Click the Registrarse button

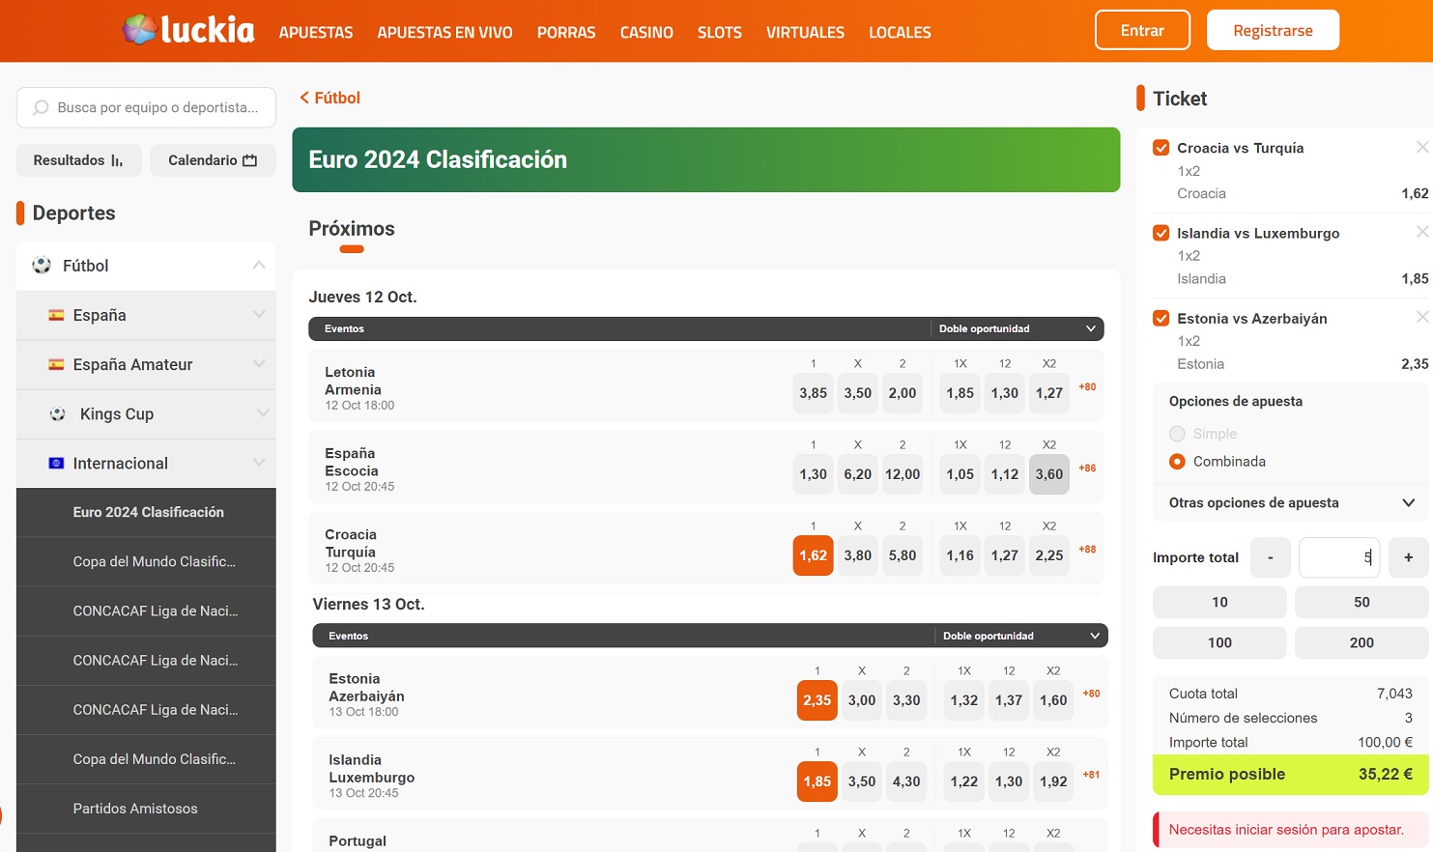(1273, 30)
